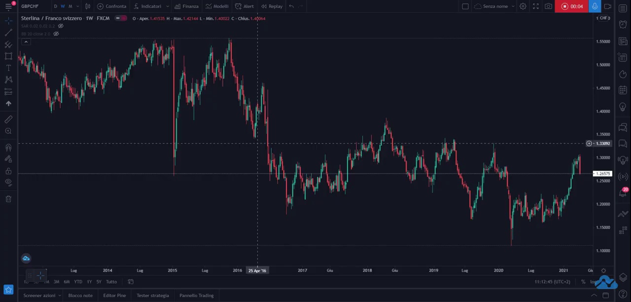The width and height of the screenshot is (631, 302).
Task: Show the hidden BB indicator
Action: [x=56, y=34]
